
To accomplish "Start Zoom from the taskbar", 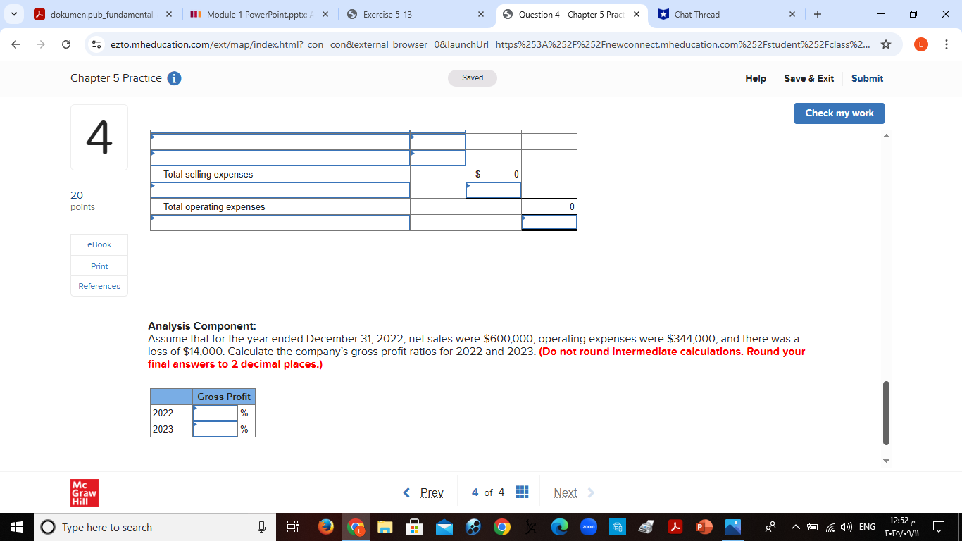I will pyautogui.click(x=589, y=527).
